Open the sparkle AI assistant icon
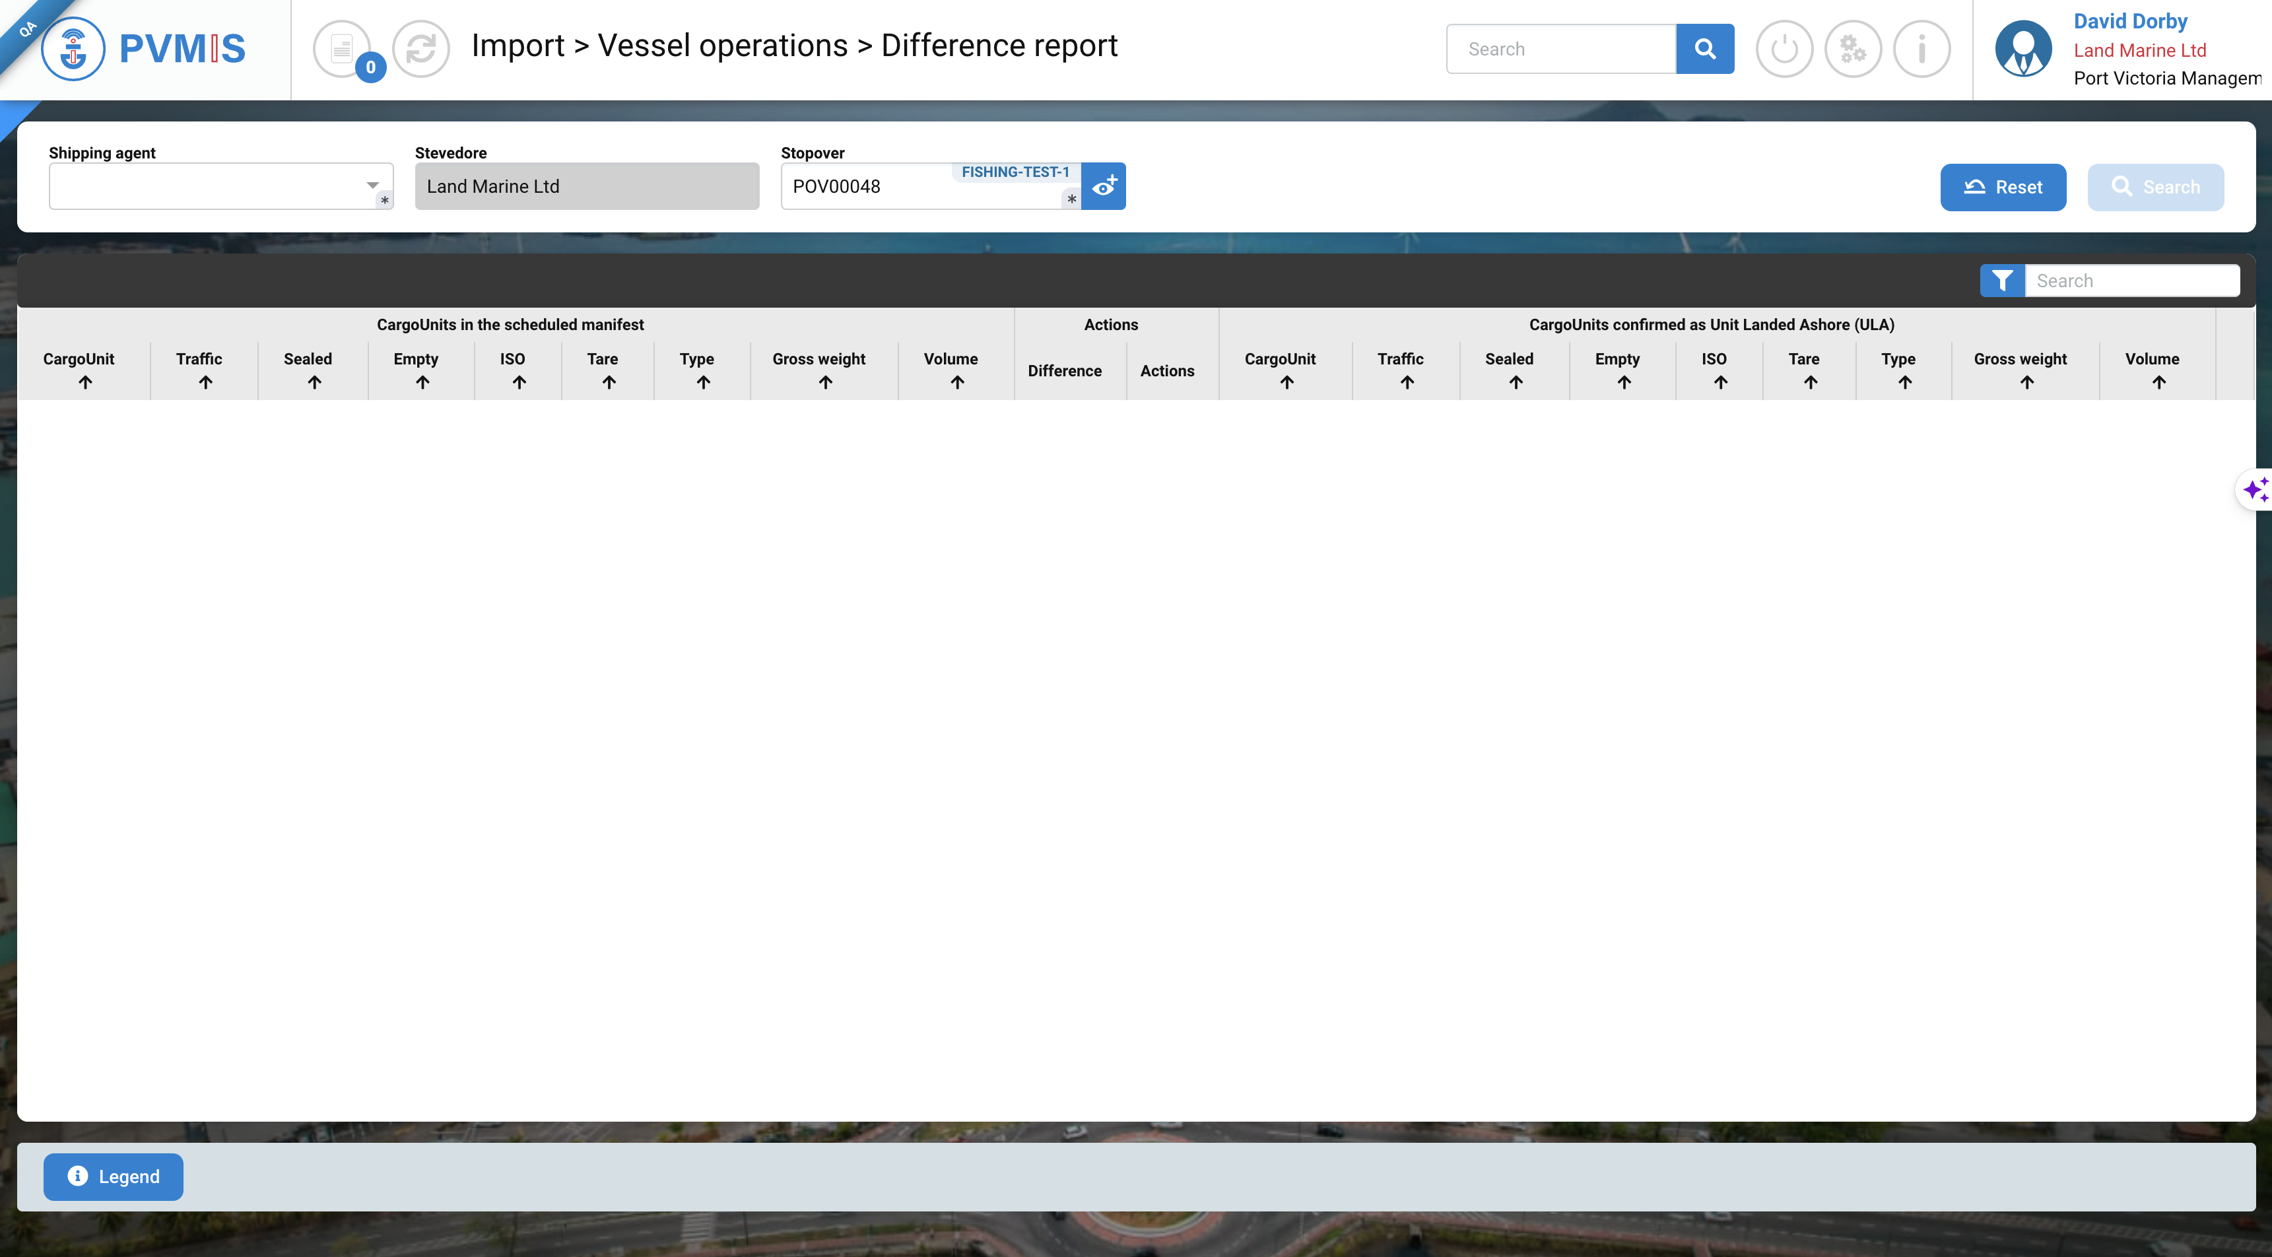 (x=2255, y=489)
